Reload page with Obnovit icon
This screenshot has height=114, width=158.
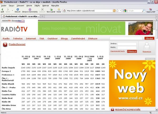18,10
